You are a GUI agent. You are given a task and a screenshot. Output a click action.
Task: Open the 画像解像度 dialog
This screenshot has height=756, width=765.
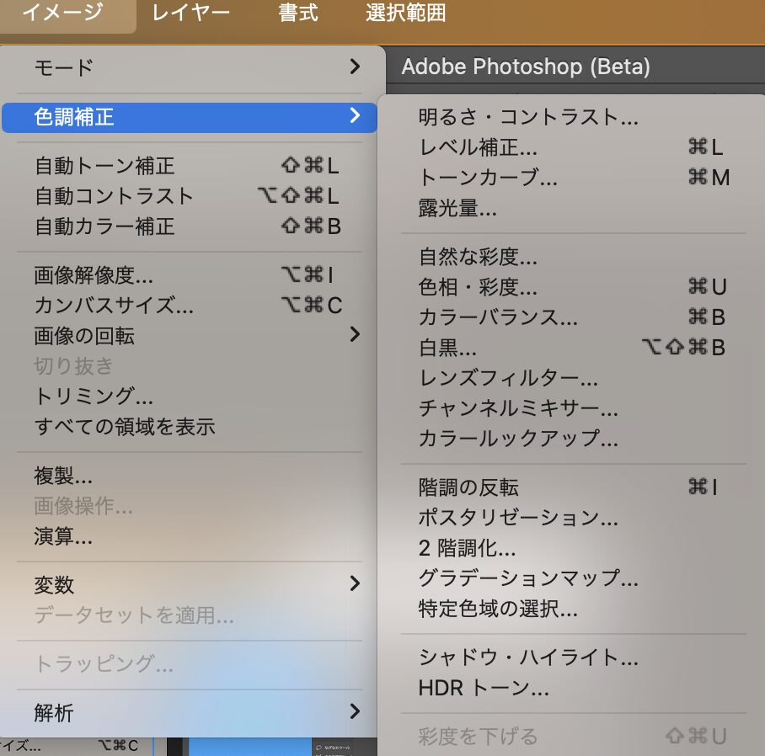coord(94,275)
